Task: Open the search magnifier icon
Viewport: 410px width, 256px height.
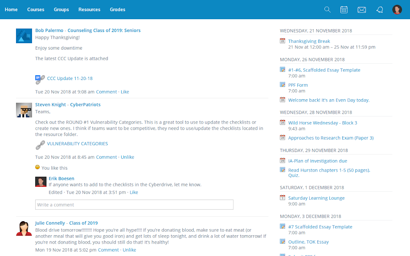Action: 328,10
